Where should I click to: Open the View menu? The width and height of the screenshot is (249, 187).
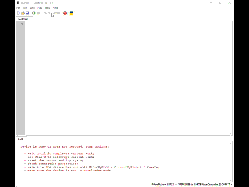click(x=32, y=8)
